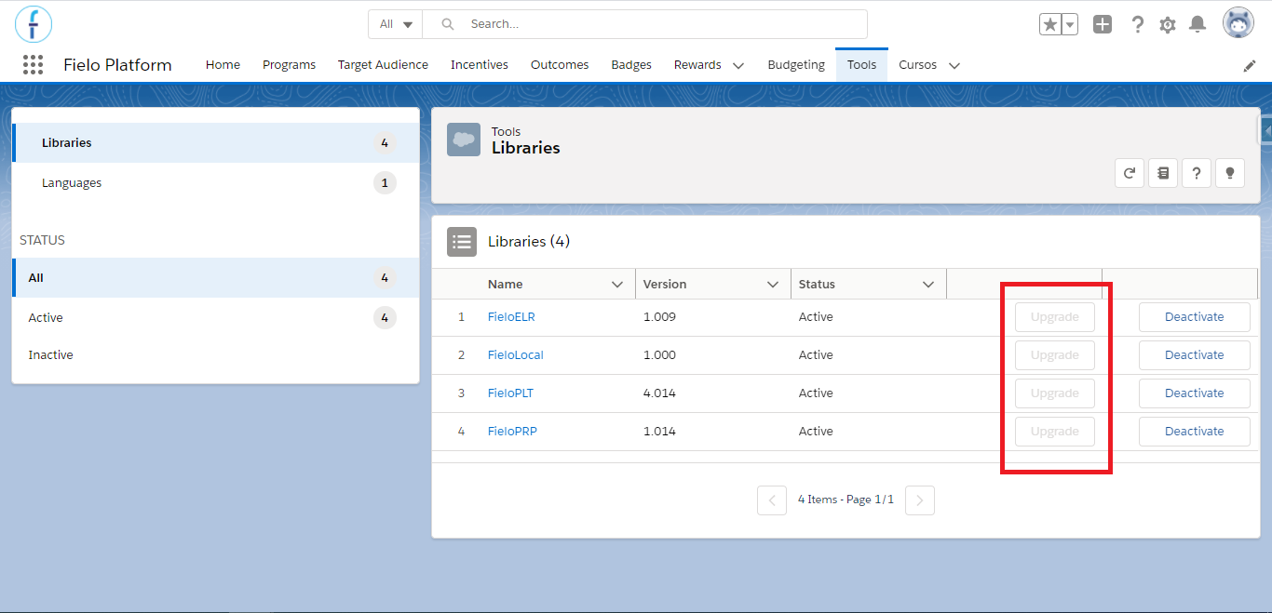
Task: Click the search magnifier icon
Action: 448,24
